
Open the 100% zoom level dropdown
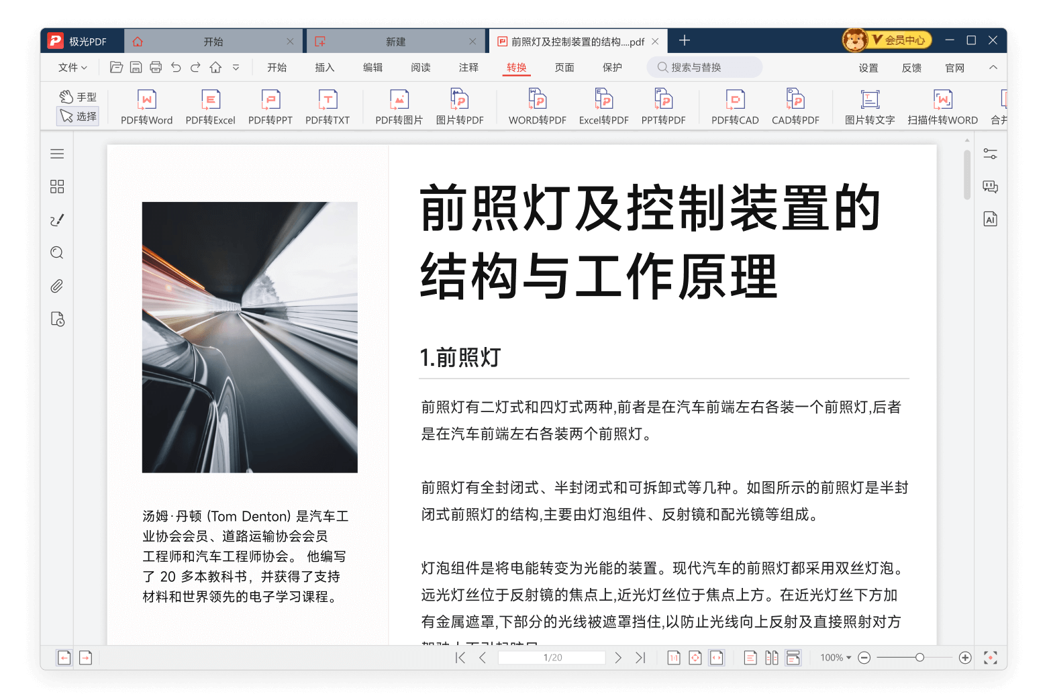(x=836, y=658)
